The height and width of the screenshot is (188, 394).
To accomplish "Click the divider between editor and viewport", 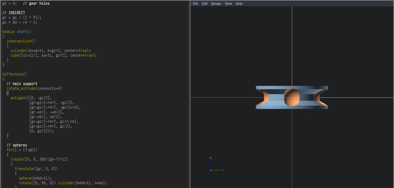I will click(x=190, y=94).
